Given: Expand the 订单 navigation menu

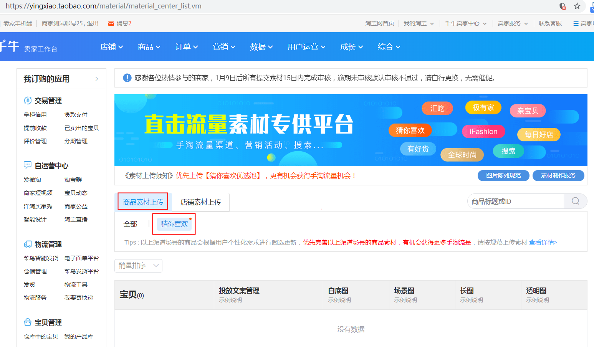Looking at the screenshot, I should tap(187, 47).
